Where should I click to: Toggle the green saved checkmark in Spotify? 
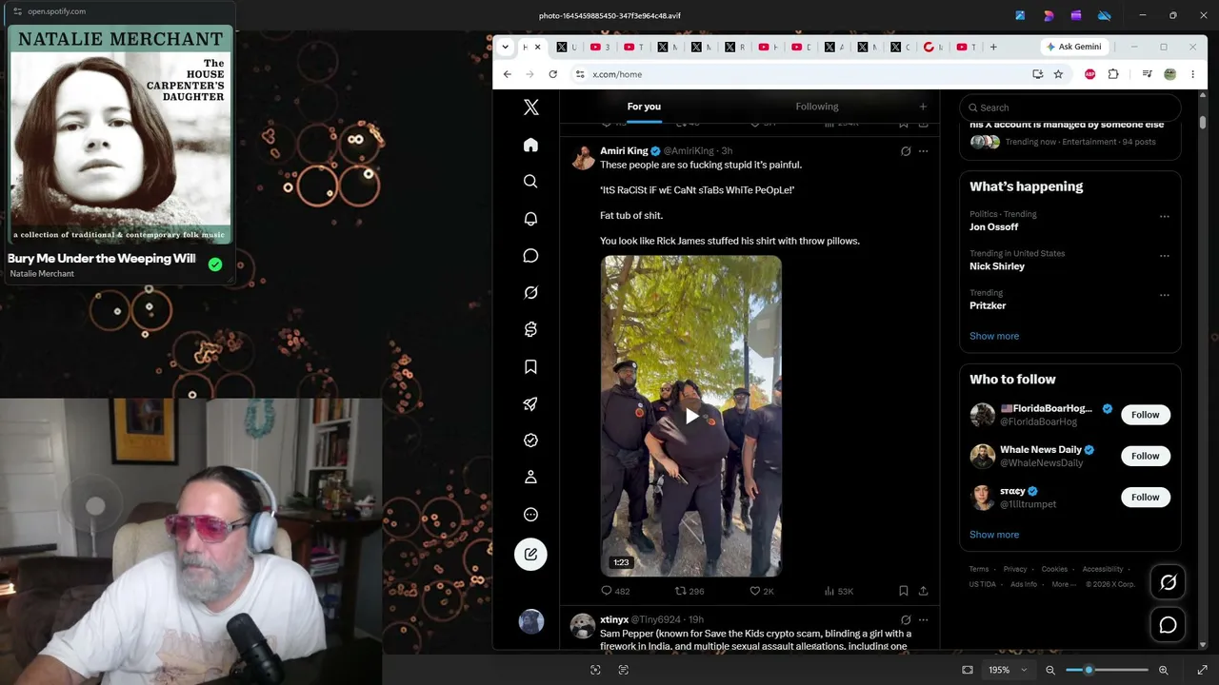click(215, 264)
